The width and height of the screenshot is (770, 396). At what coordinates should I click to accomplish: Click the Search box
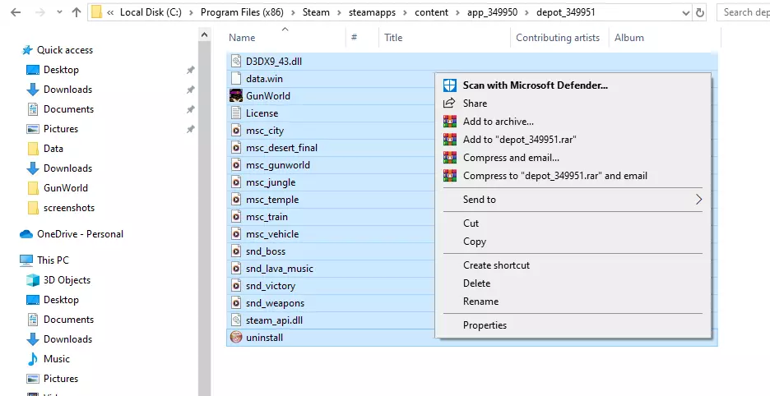tap(744, 13)
